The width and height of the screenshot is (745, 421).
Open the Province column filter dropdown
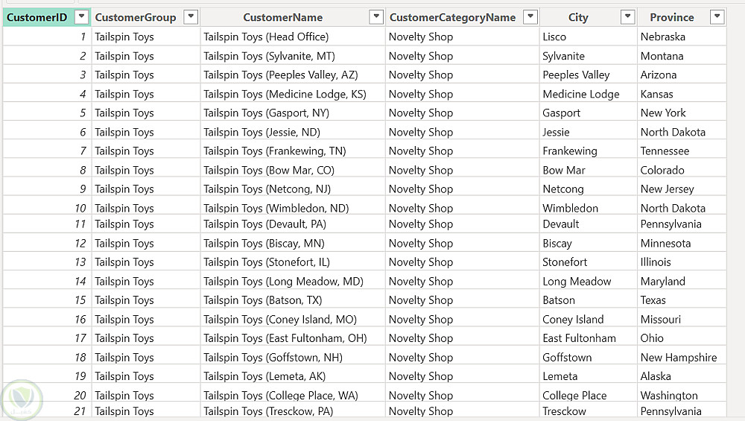(x=717, y=17)
